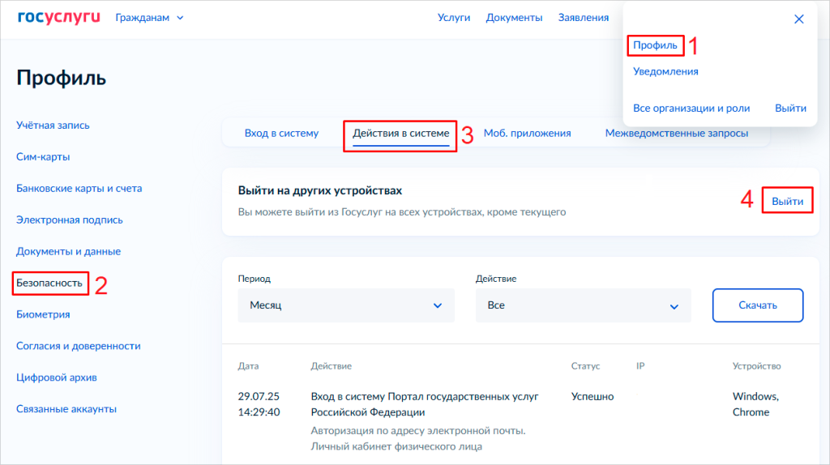The image size is (830, 465).
Task: Open the Межведомственные запросы tab
Action: click(x=676, y=134)
